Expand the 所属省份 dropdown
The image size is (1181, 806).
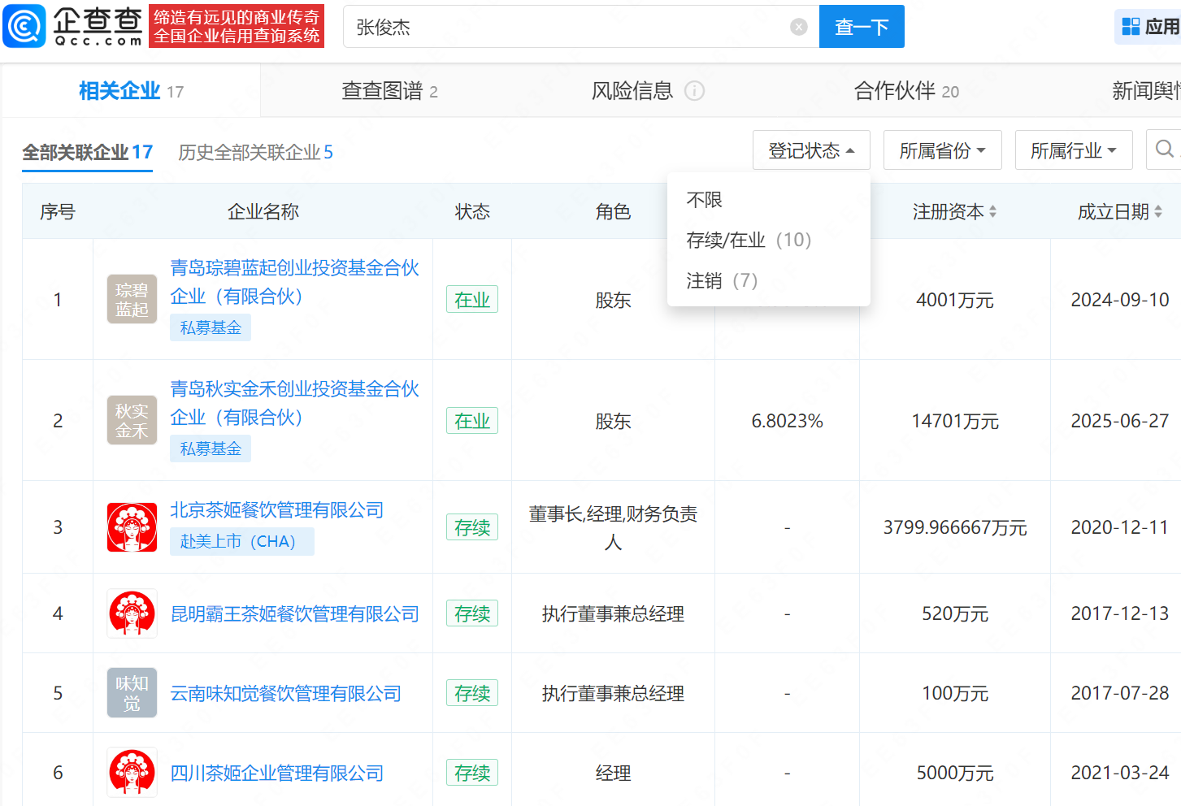point(942,150)
